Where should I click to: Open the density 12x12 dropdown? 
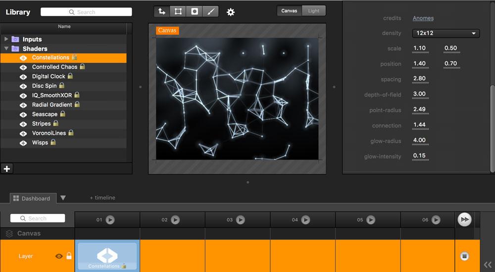445,33
